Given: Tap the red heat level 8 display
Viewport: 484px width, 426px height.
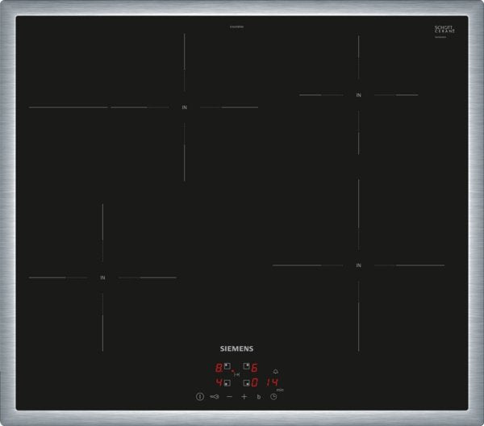Looking at the screenshot, I should 219,367.
